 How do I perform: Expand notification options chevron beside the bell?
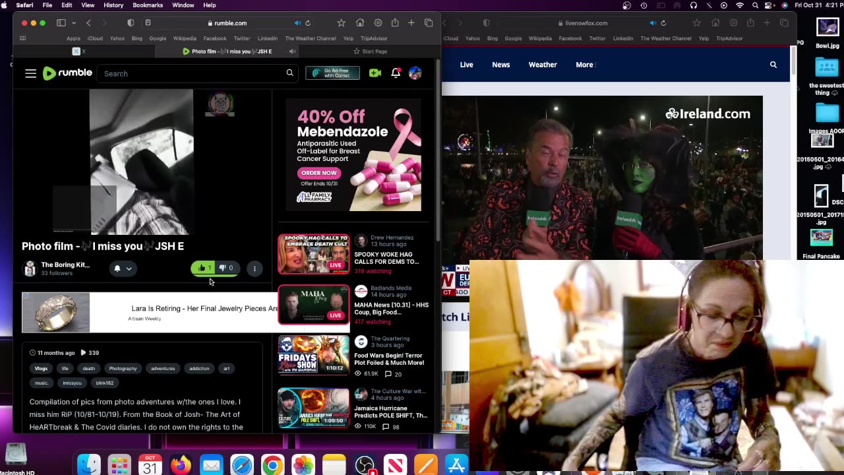click(129, 269)
